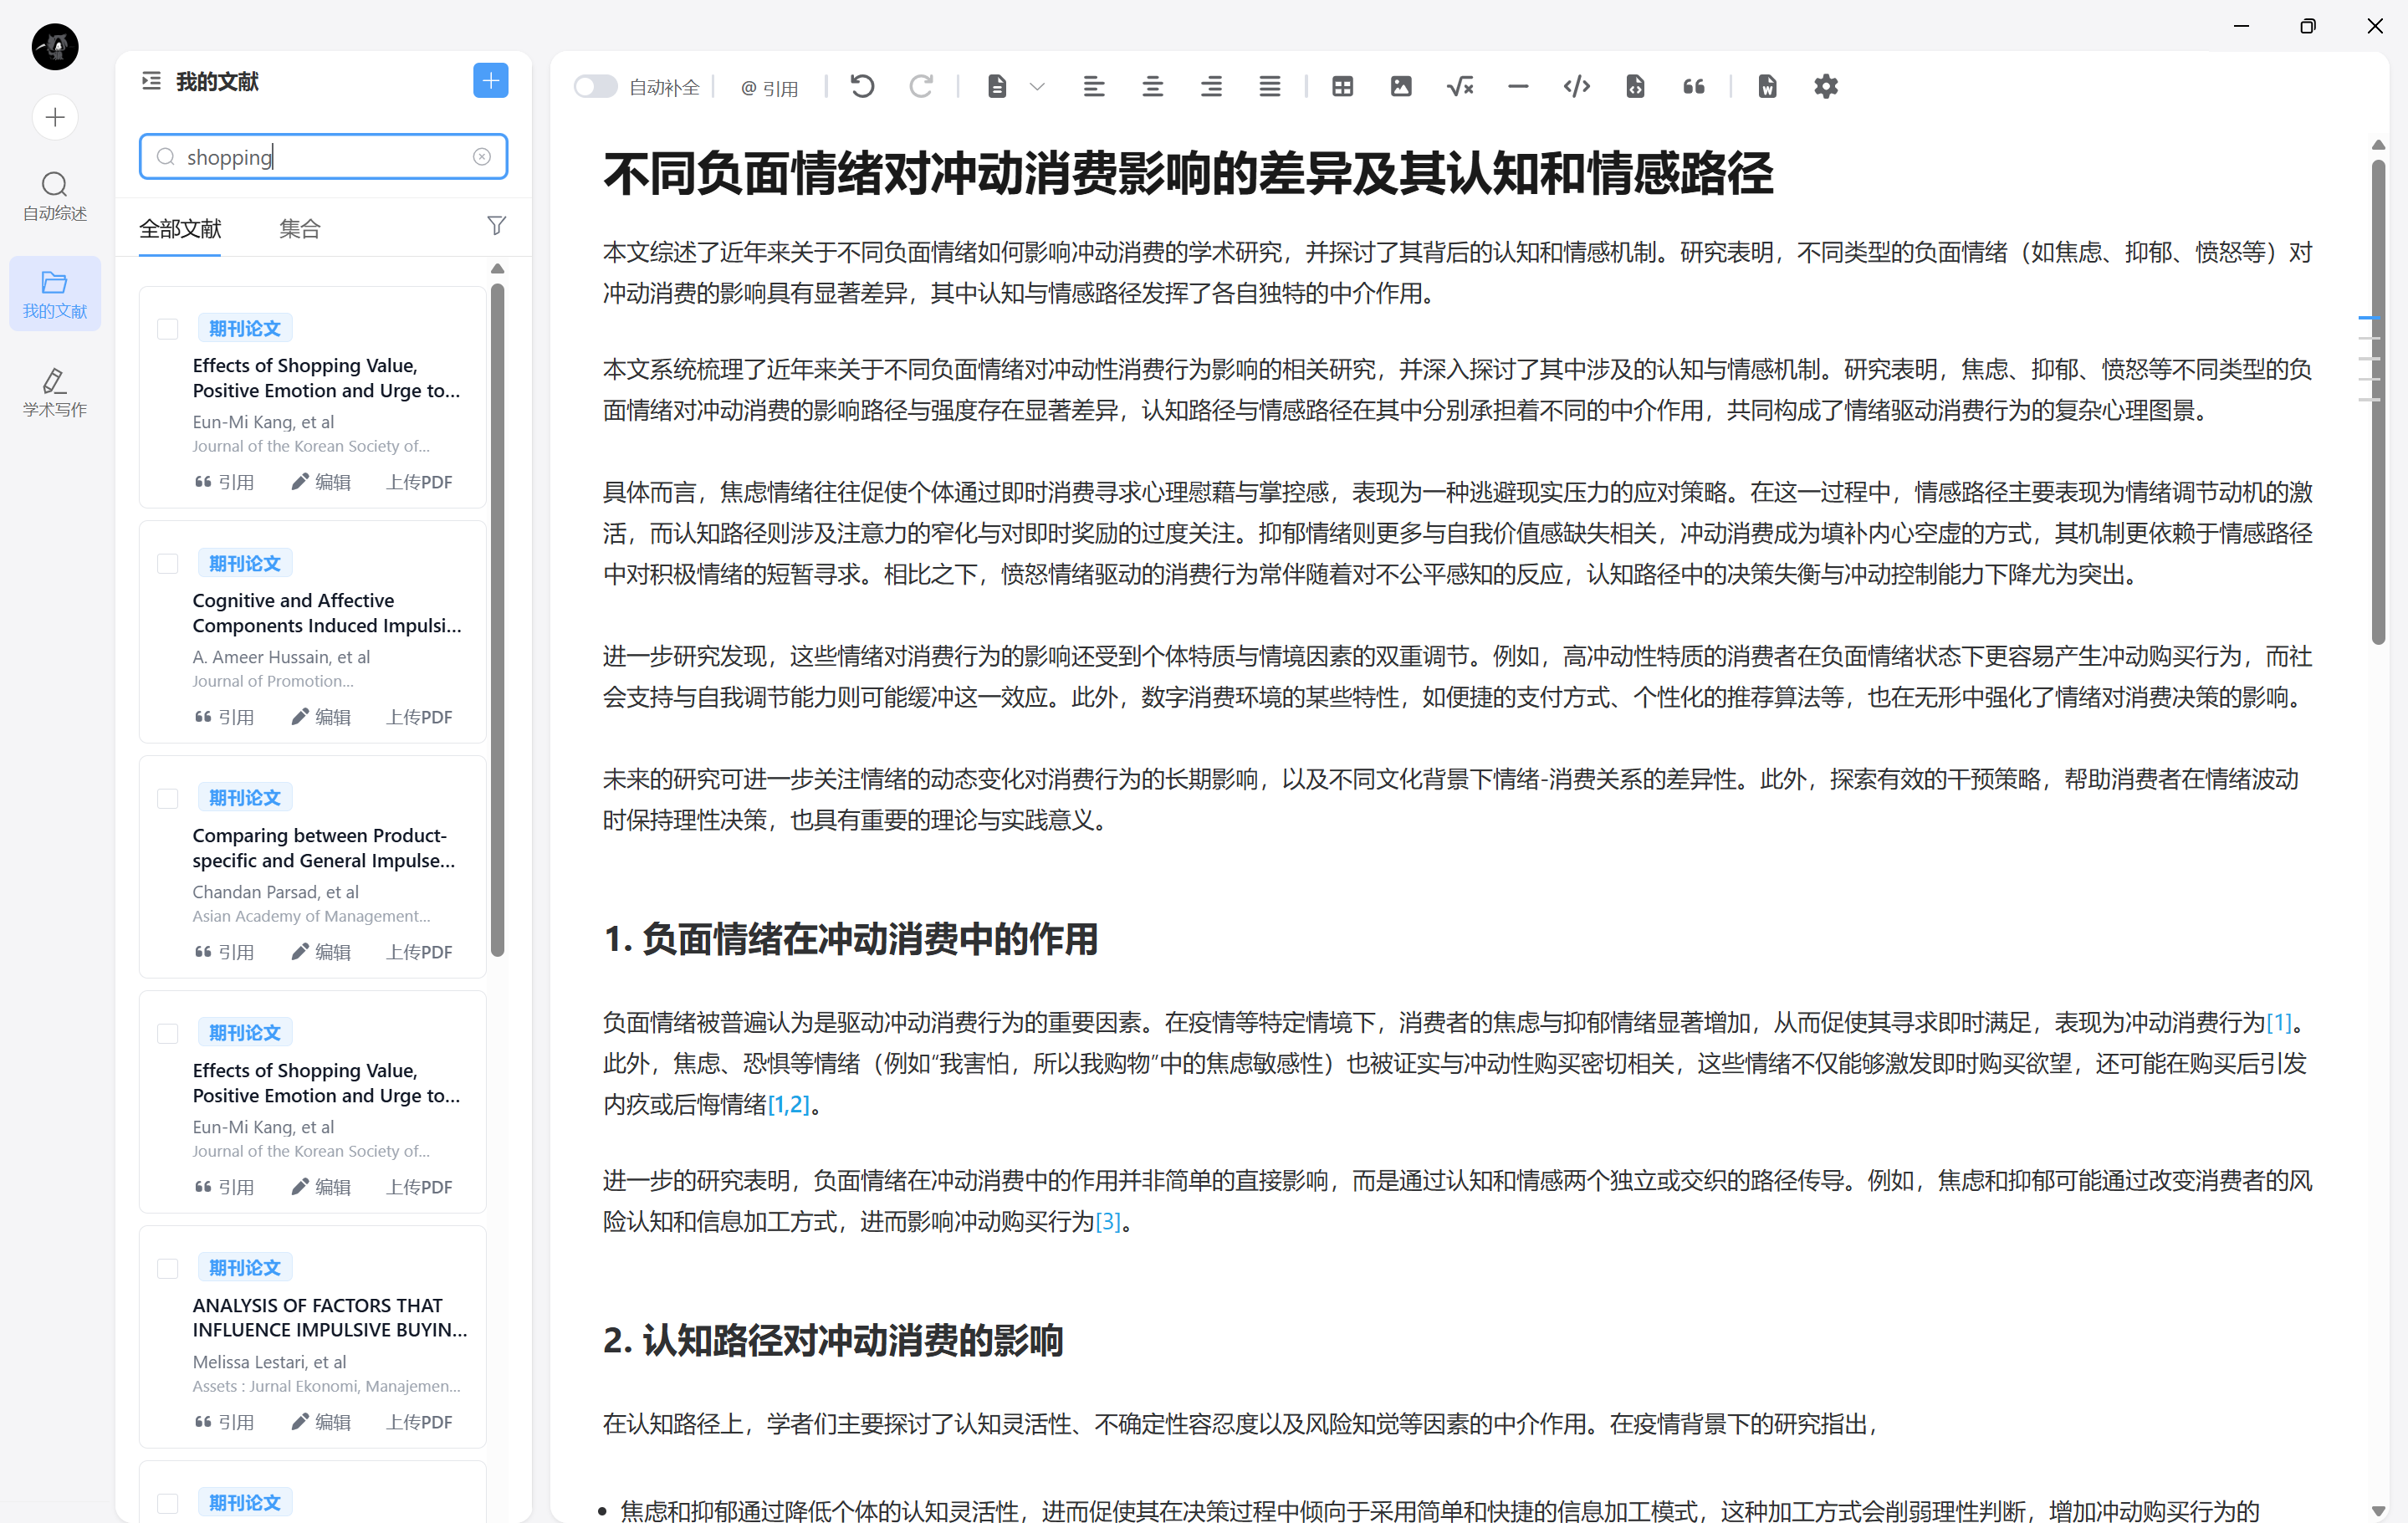The height and width of the screenshot is (1523, 2408).
Task: Open 自动综述 from the left sidebar
Action: 55,195
